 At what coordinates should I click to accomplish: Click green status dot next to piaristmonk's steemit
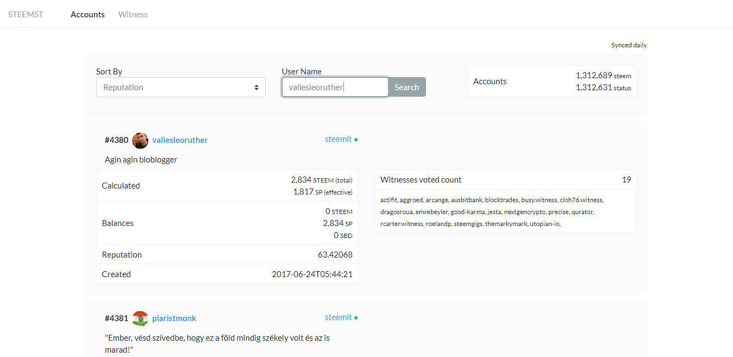pyautogui.click(x=356, y=318)
